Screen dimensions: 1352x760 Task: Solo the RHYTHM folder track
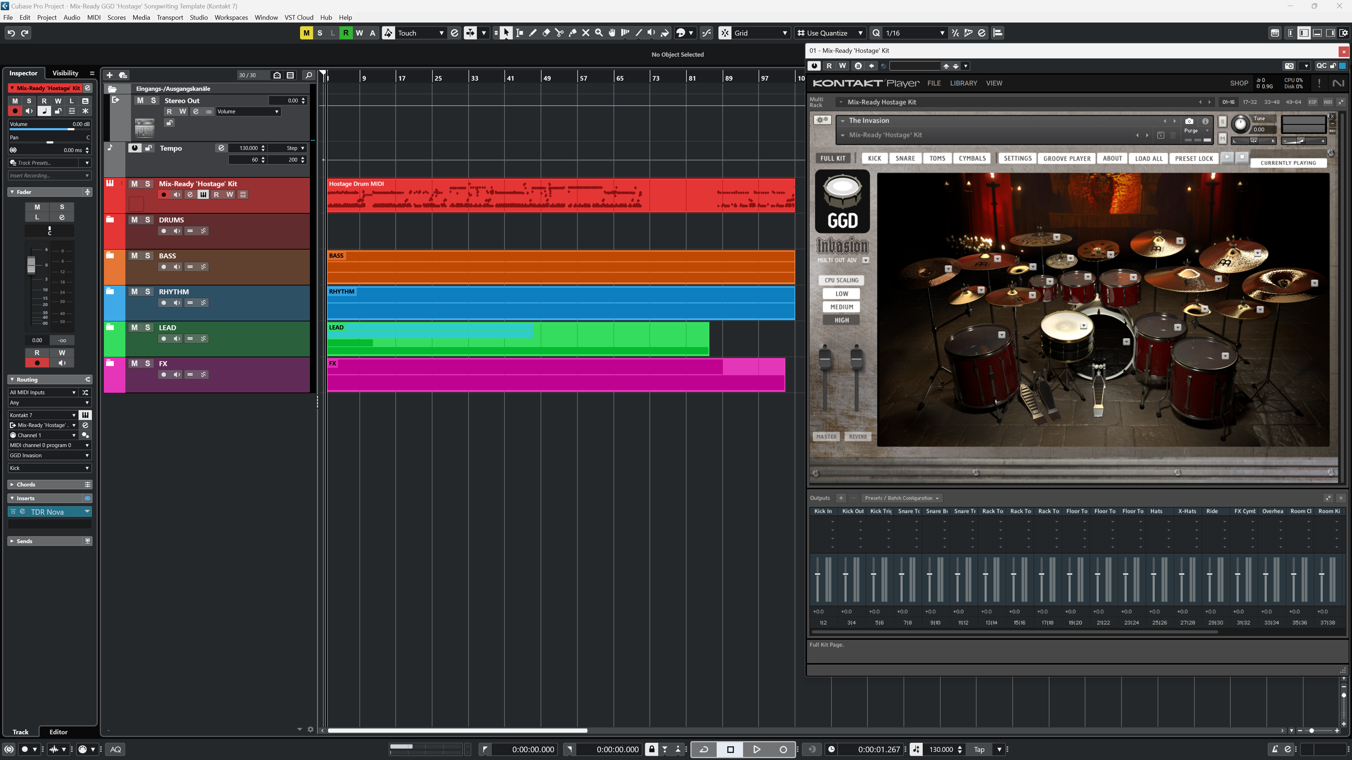pyautogui.click(x=148, y=291)
